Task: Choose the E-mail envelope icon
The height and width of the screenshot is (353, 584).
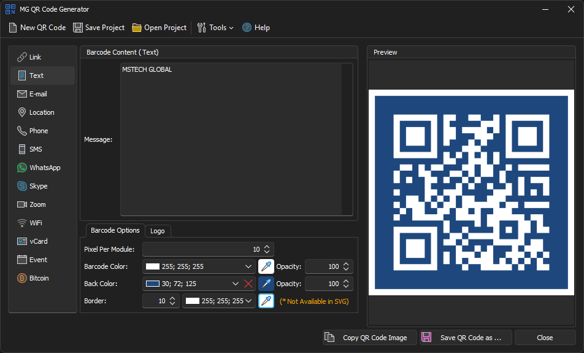Action: click(x=22, y=94)
